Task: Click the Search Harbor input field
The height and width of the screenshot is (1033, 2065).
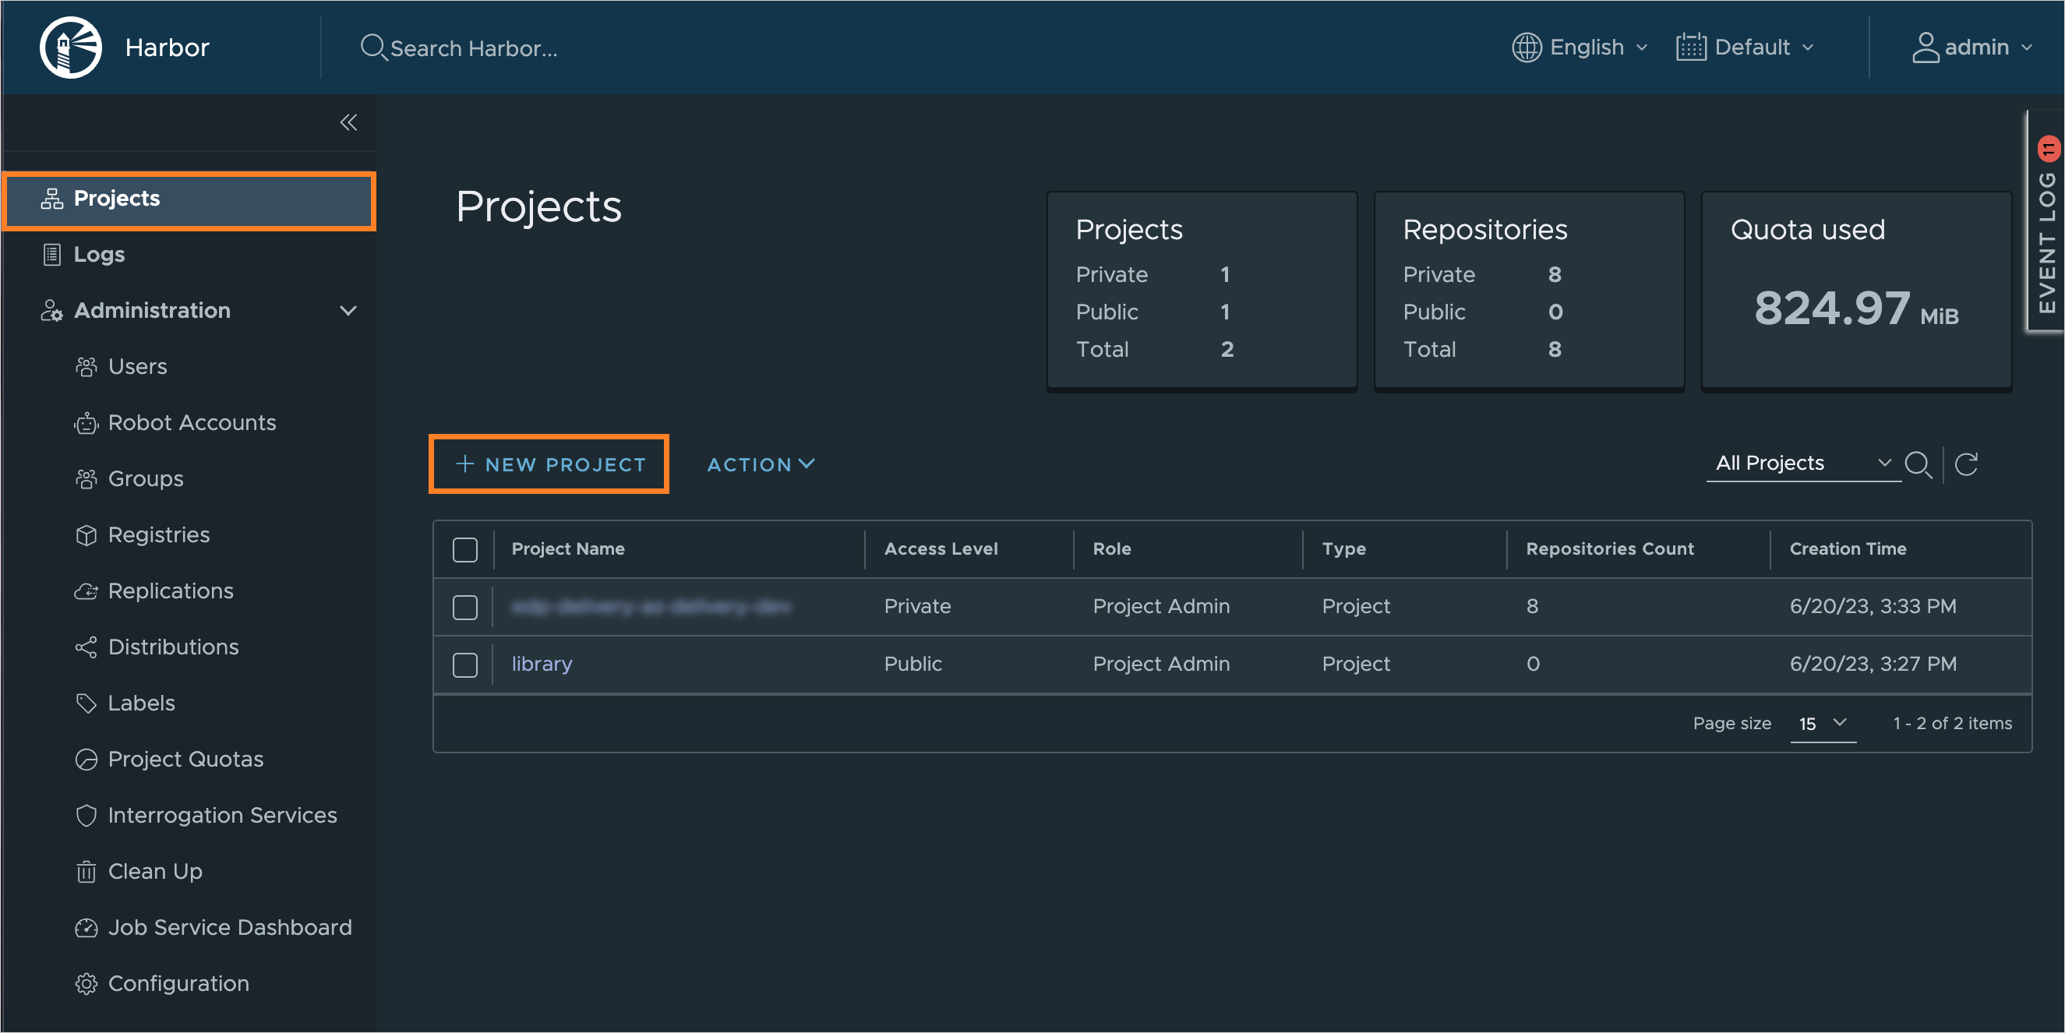Action: 473,48
